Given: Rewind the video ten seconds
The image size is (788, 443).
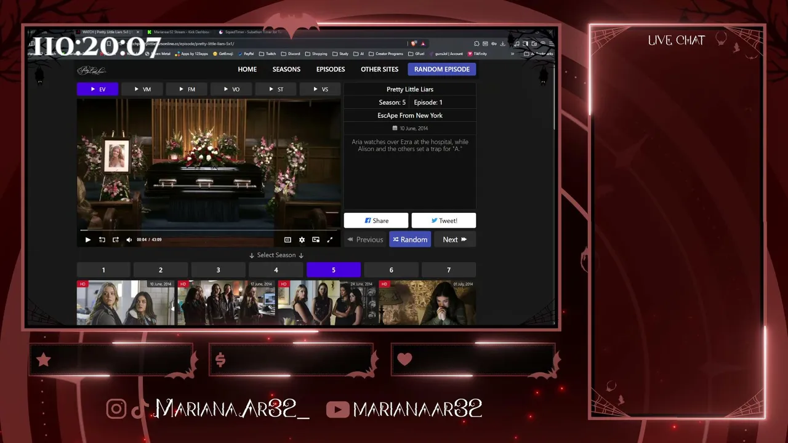Looking at the screenshot, I should click(102, 240).
